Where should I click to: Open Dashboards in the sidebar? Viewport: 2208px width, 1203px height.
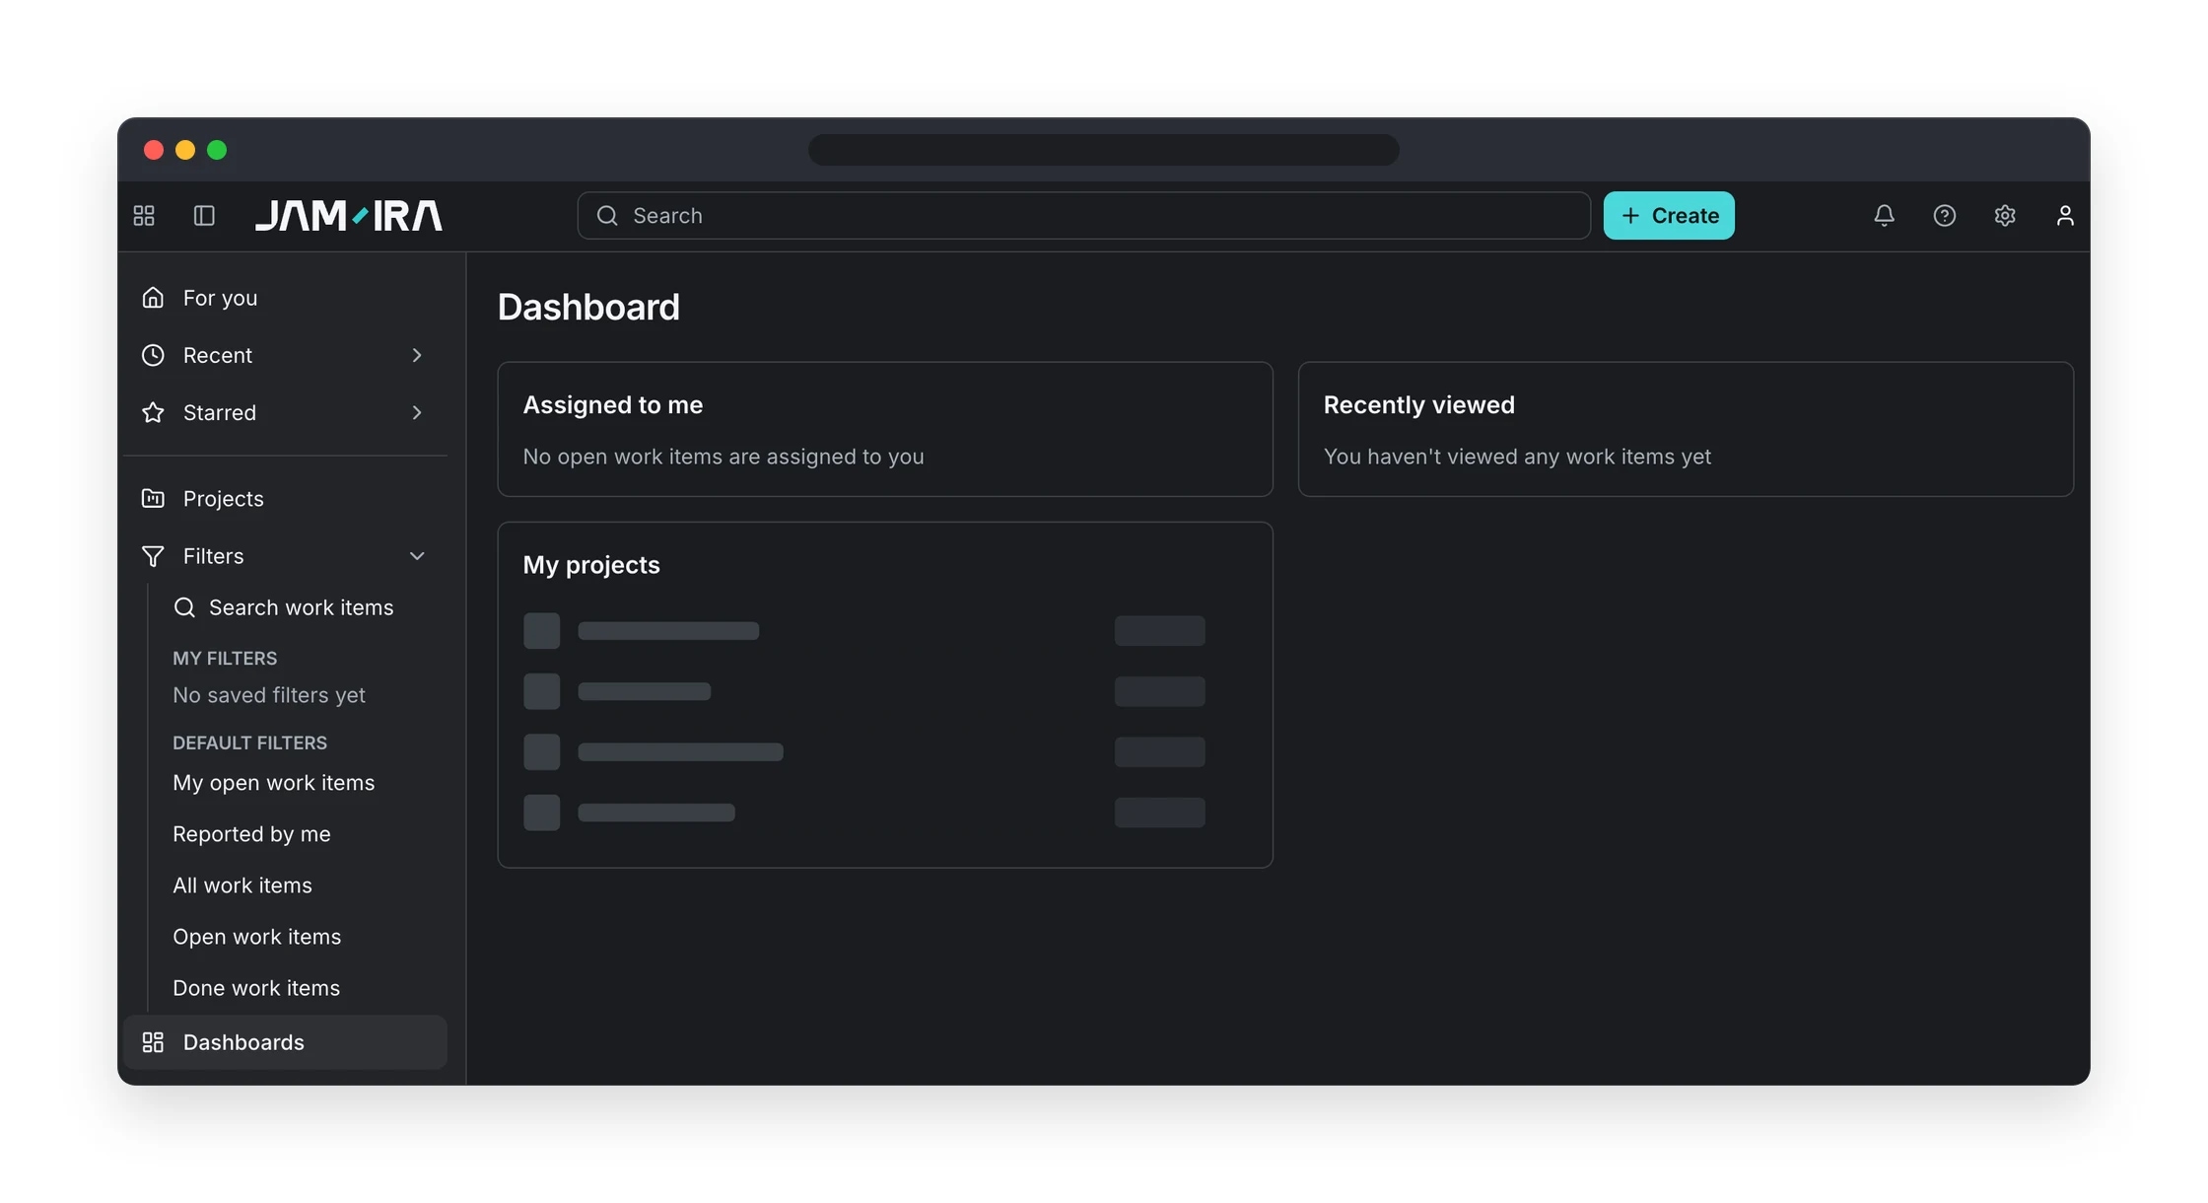tap(285, 1042)
